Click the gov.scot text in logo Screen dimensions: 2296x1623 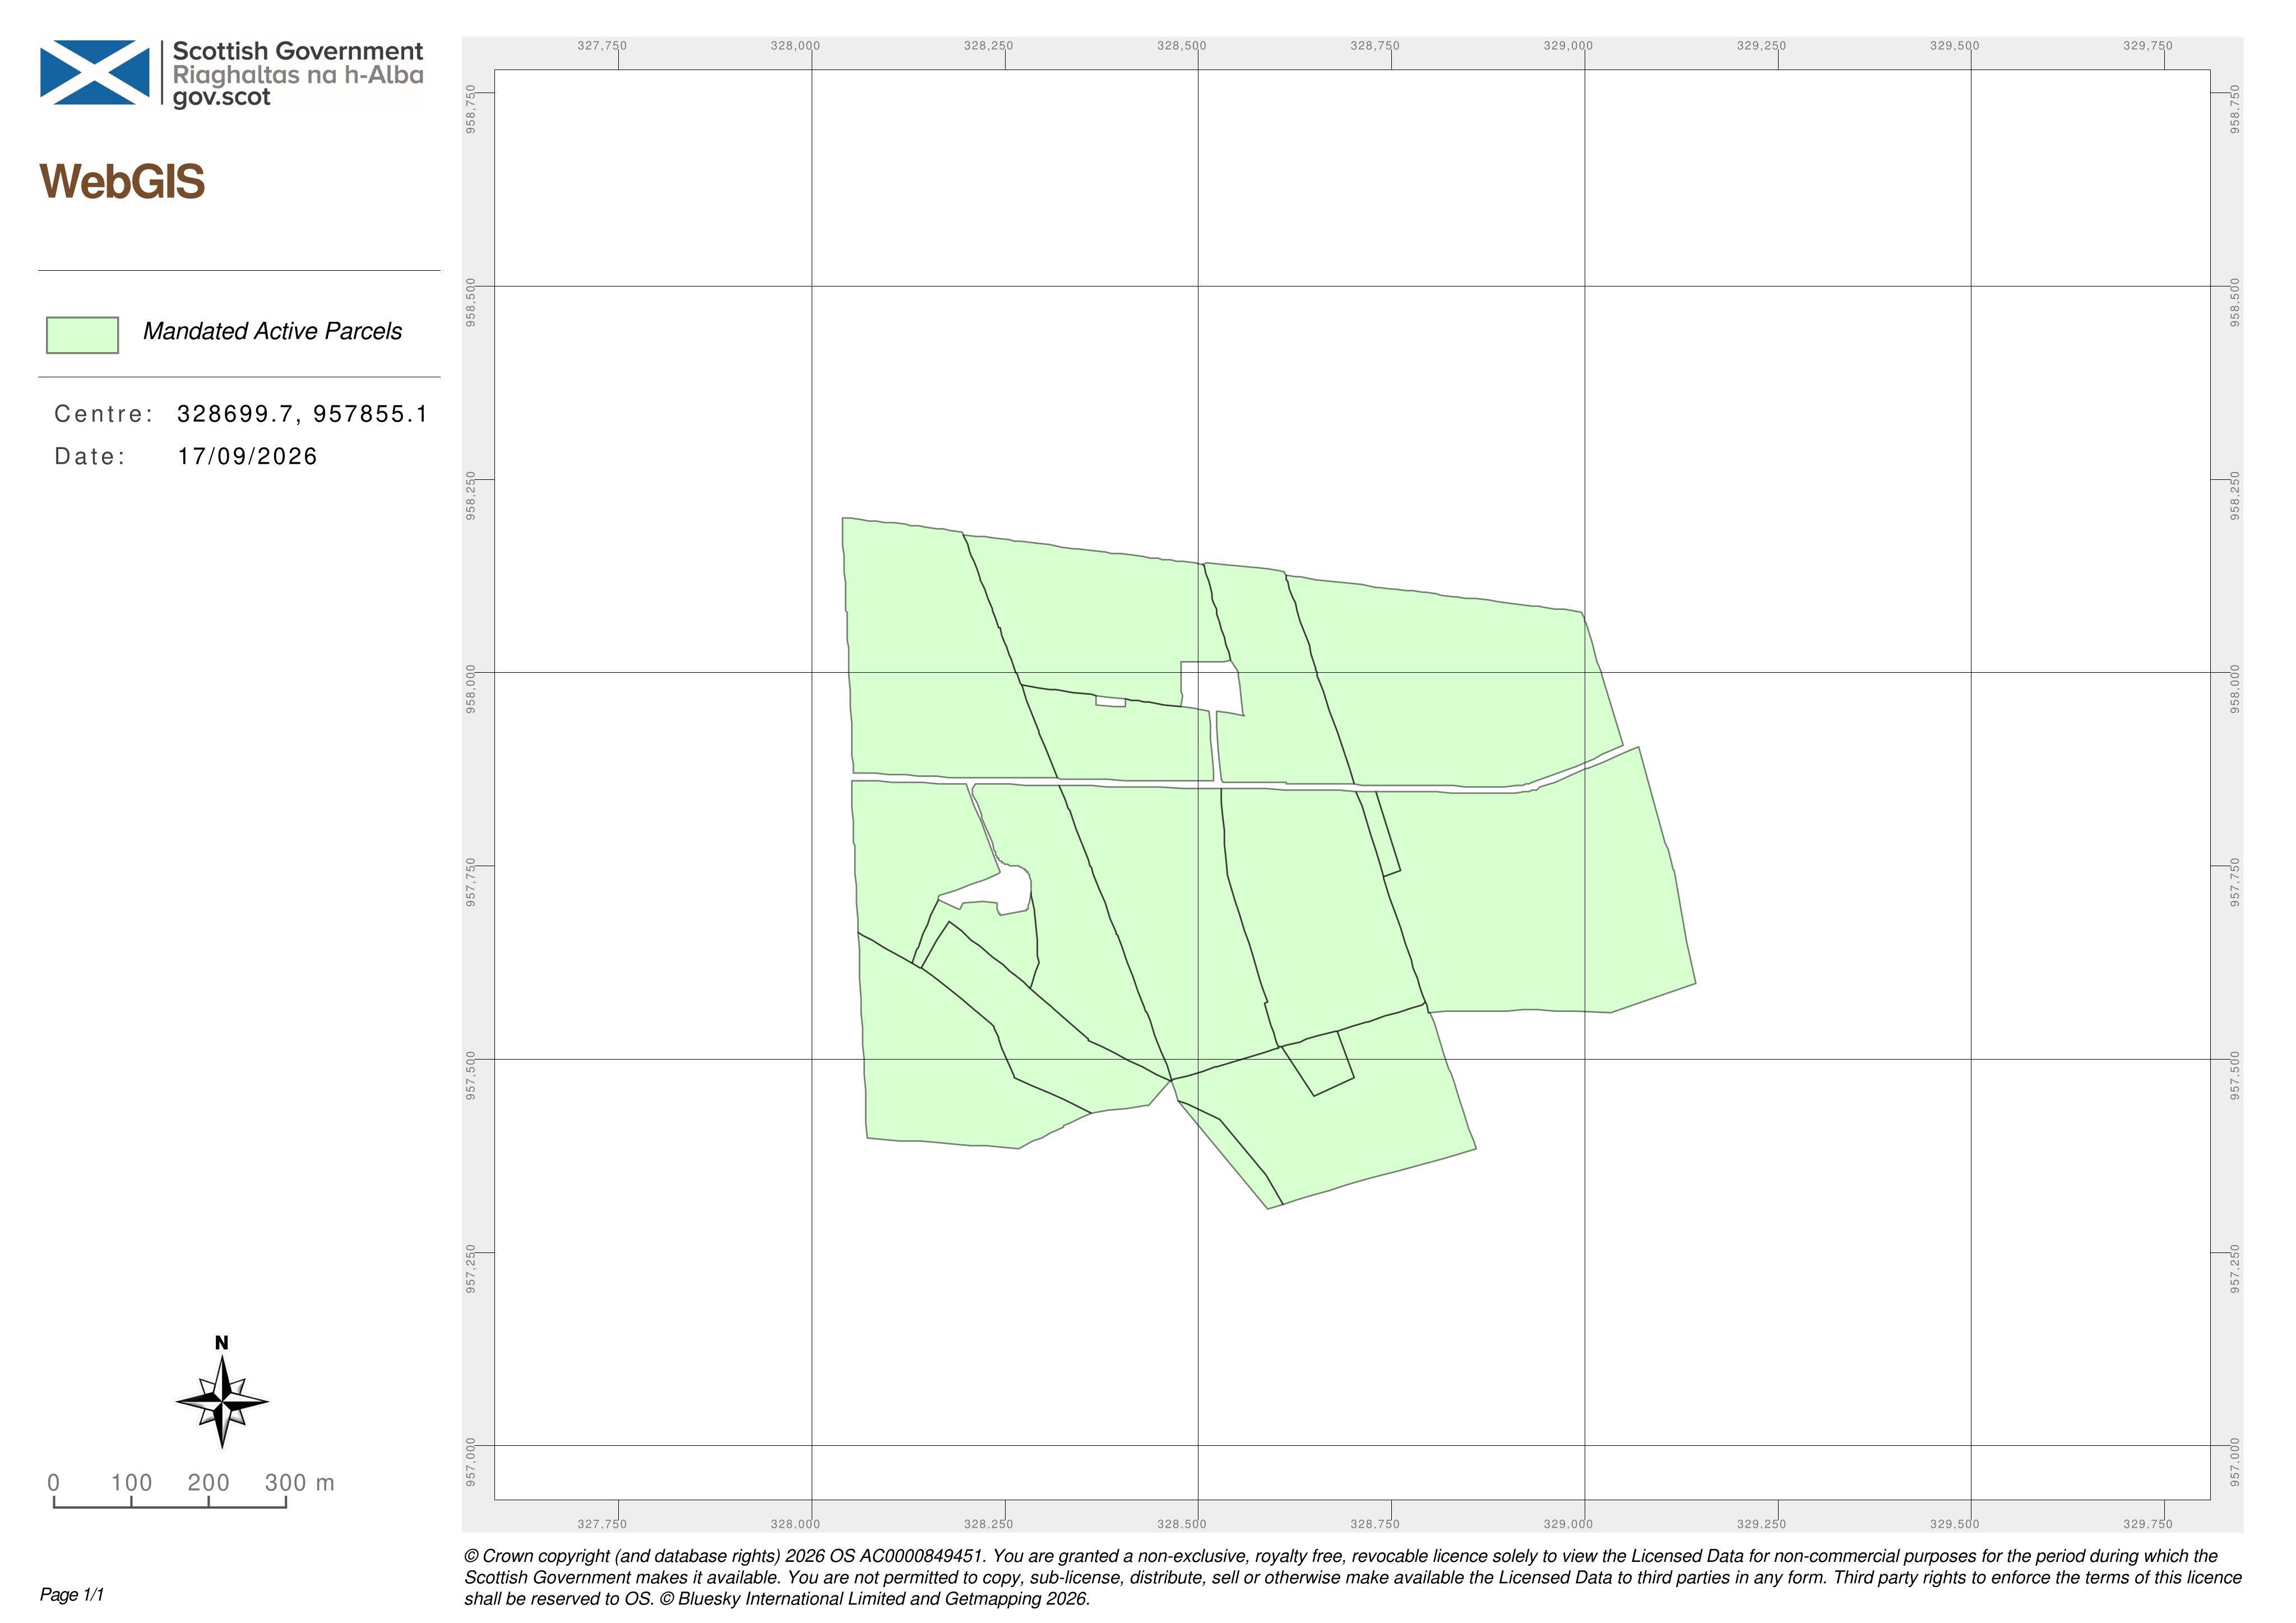[x=221, y=98]
